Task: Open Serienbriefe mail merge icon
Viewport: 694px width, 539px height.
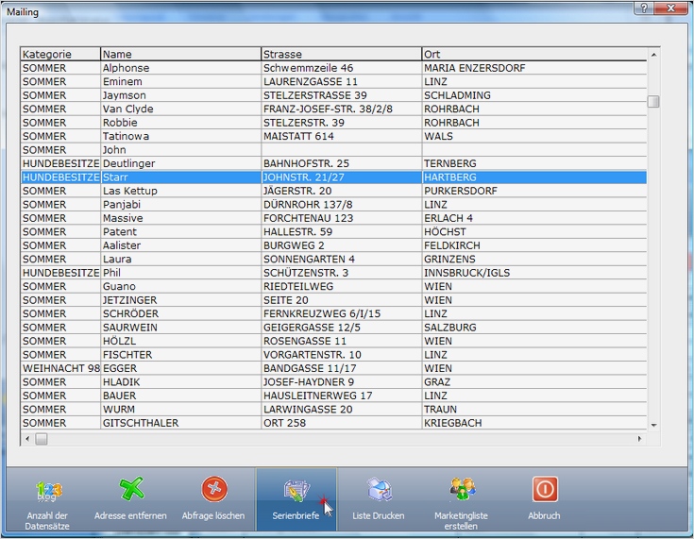Action: point(296,490)
